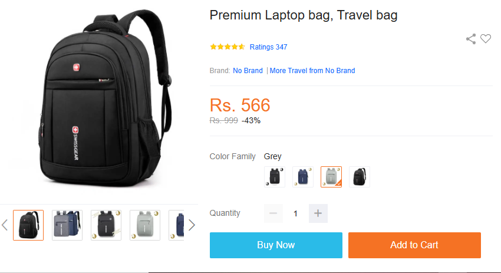Decrease quantity with minus button
Viewport: 501px width, 273px height.
(273, 213)
